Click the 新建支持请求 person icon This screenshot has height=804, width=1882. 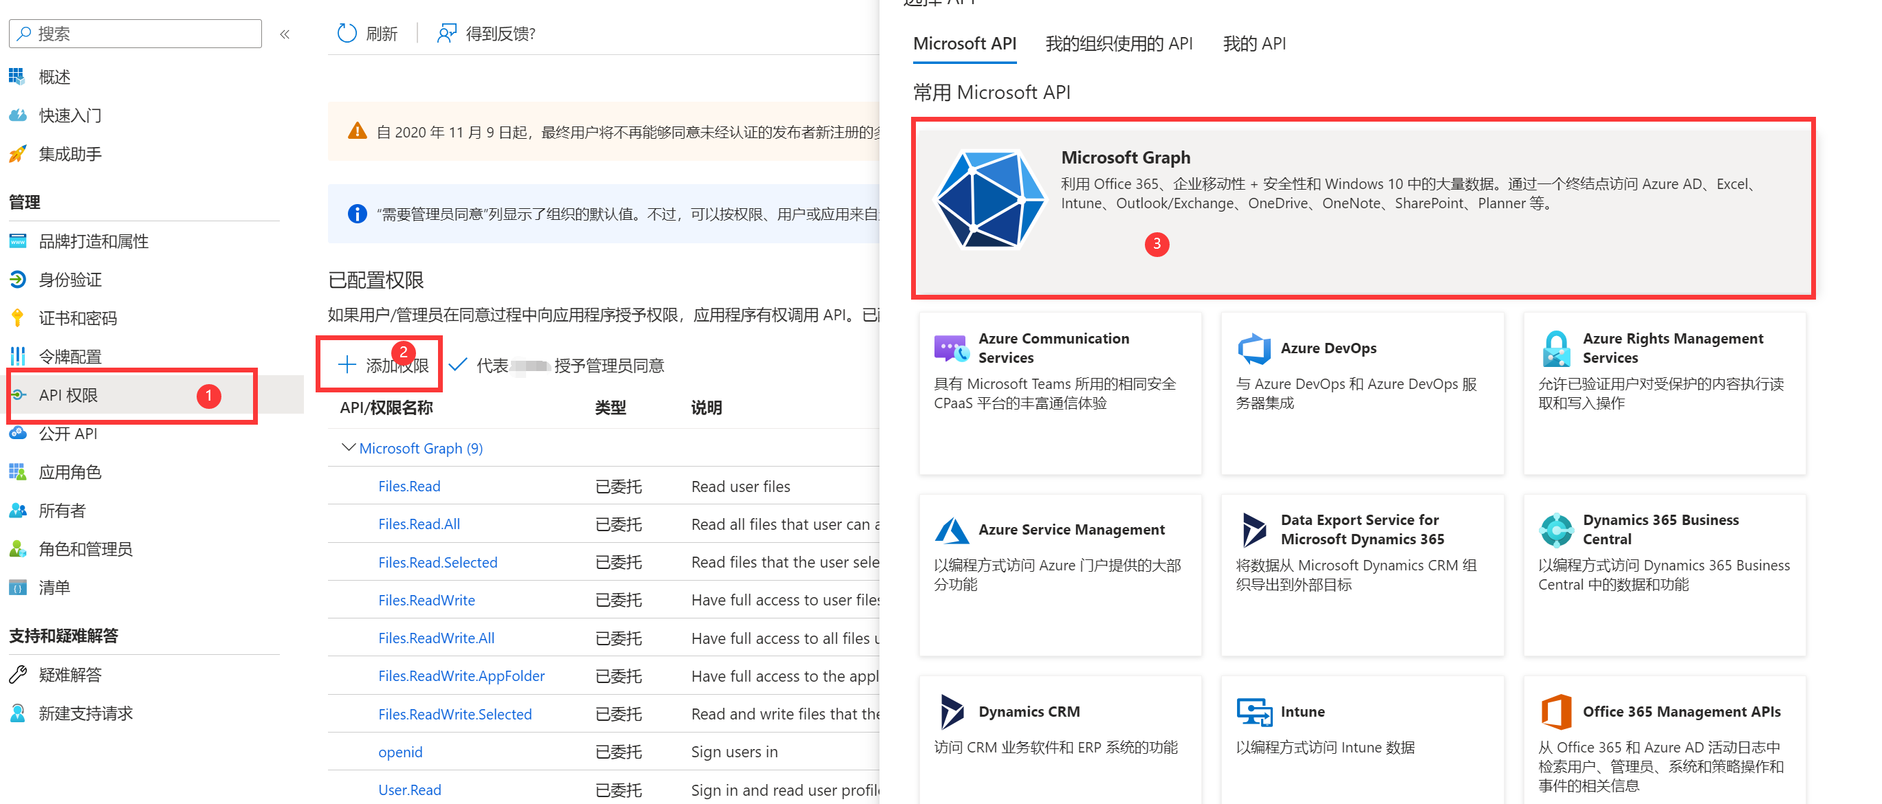[18, 713]
